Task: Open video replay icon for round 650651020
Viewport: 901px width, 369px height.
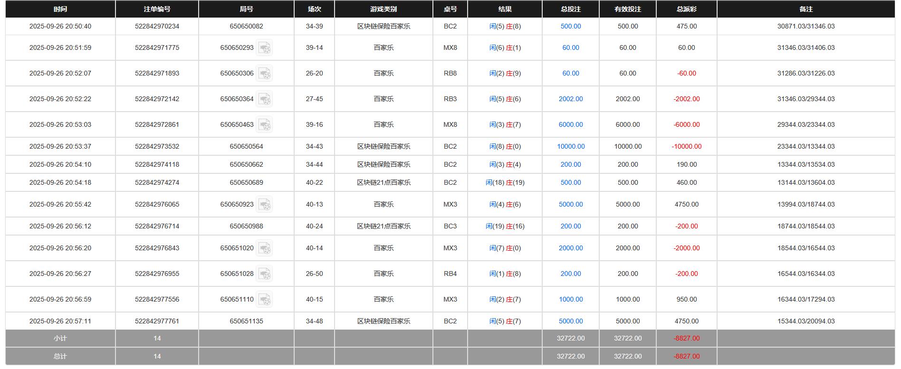Action: [x=264, y=248]
